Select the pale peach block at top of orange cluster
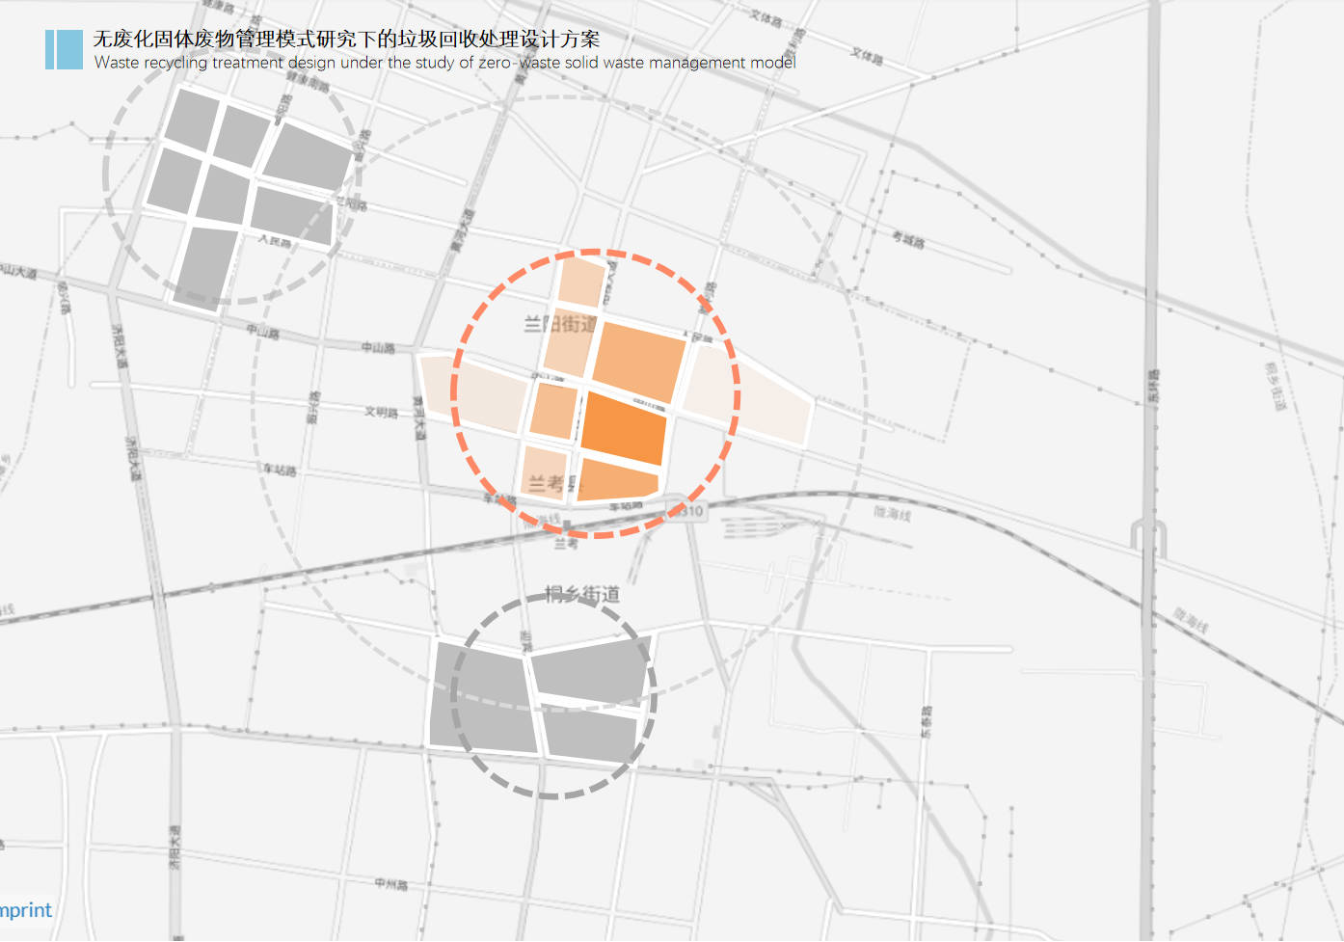 581,282
